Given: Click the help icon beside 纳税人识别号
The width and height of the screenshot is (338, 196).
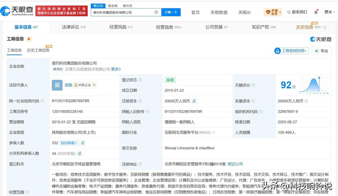Looking at the screenshot, I should pos(148,111).
